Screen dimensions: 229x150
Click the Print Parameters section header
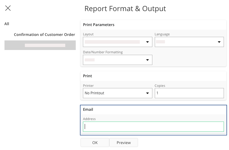(x=99, y=25)
